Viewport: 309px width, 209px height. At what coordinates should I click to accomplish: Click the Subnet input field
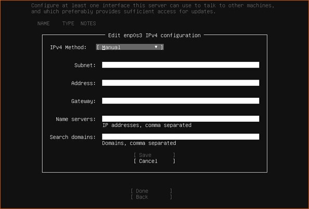click(181, 65)
